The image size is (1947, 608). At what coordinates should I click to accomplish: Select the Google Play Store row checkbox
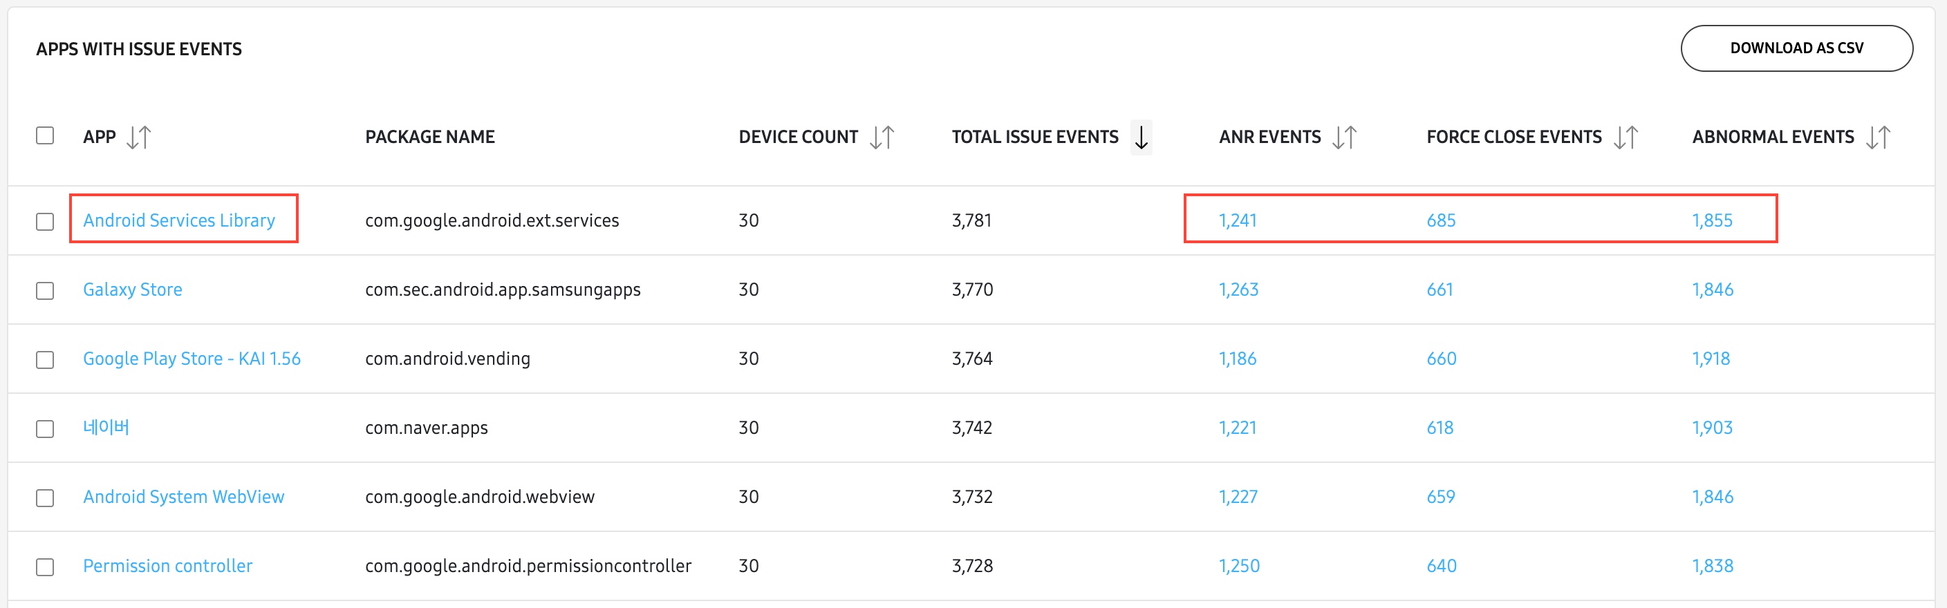[x=46, y=359]
